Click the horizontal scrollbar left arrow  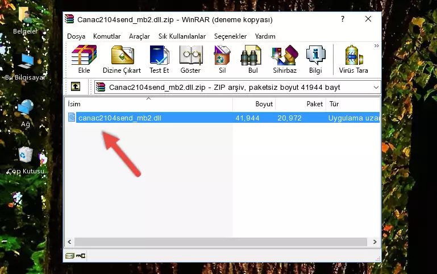(69, 242)
